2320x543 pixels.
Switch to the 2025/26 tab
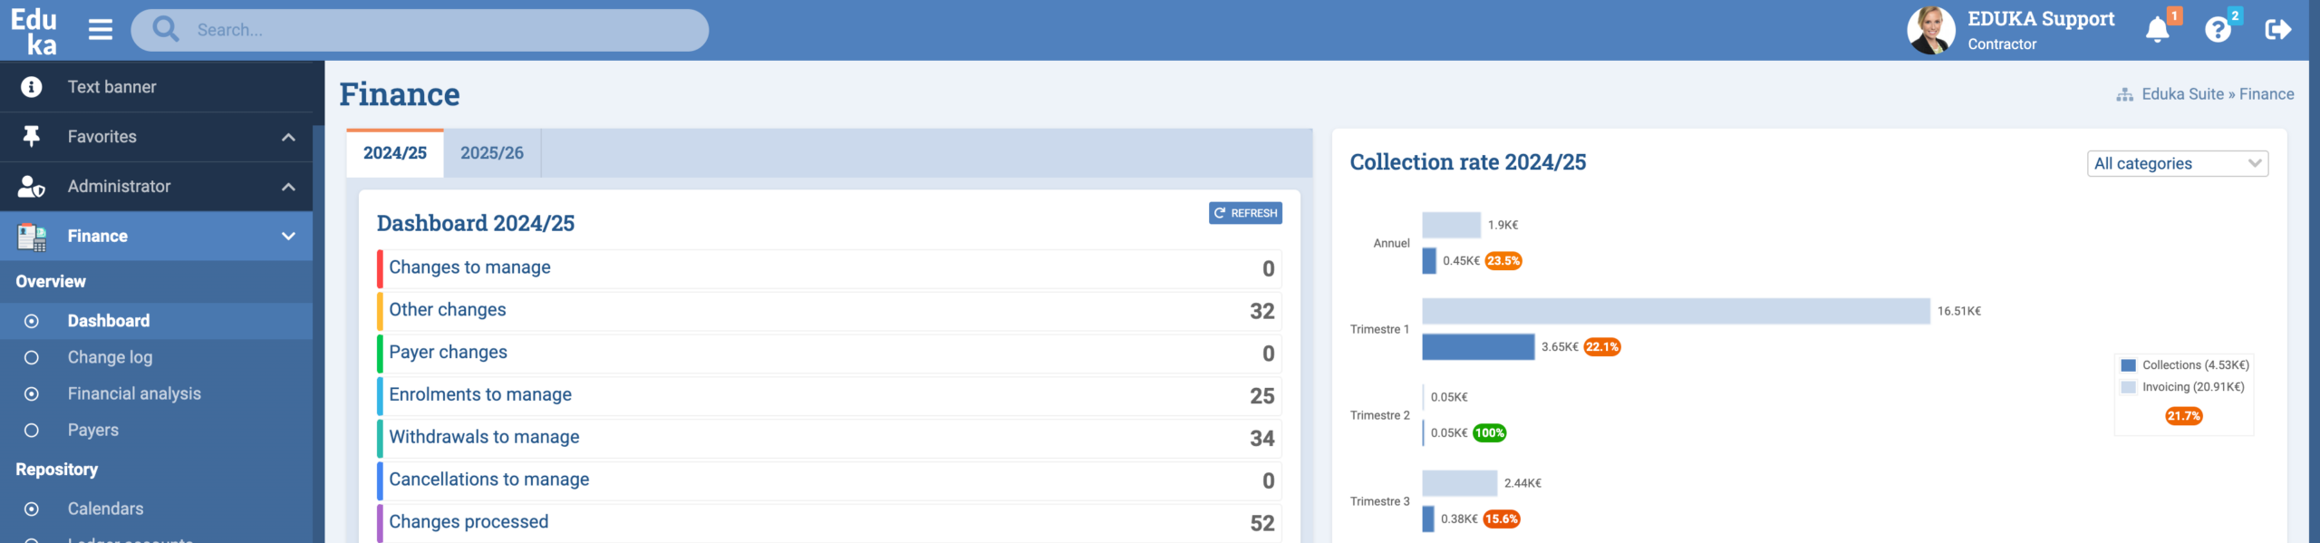491,153
